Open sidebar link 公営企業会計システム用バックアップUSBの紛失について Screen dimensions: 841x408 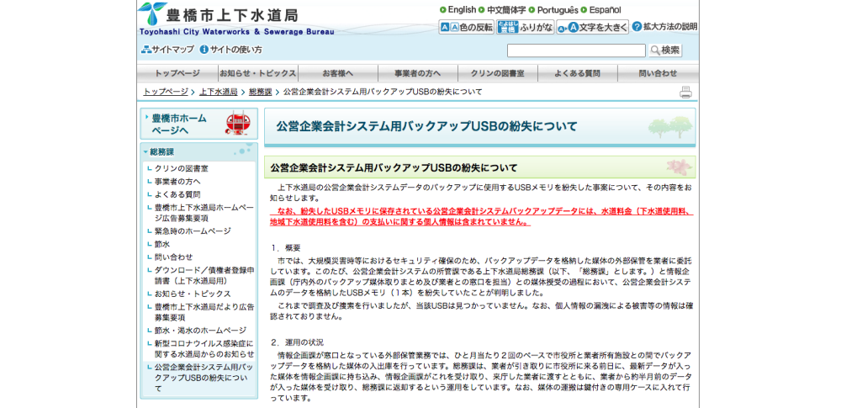click(204, 378)
